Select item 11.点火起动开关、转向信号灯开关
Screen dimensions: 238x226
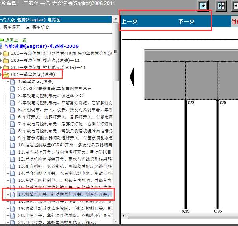(x=65, y=152)
